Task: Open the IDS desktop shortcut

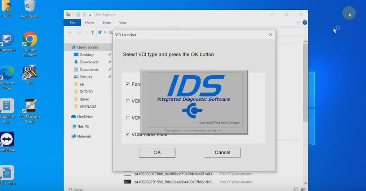Action: (30, 75)
